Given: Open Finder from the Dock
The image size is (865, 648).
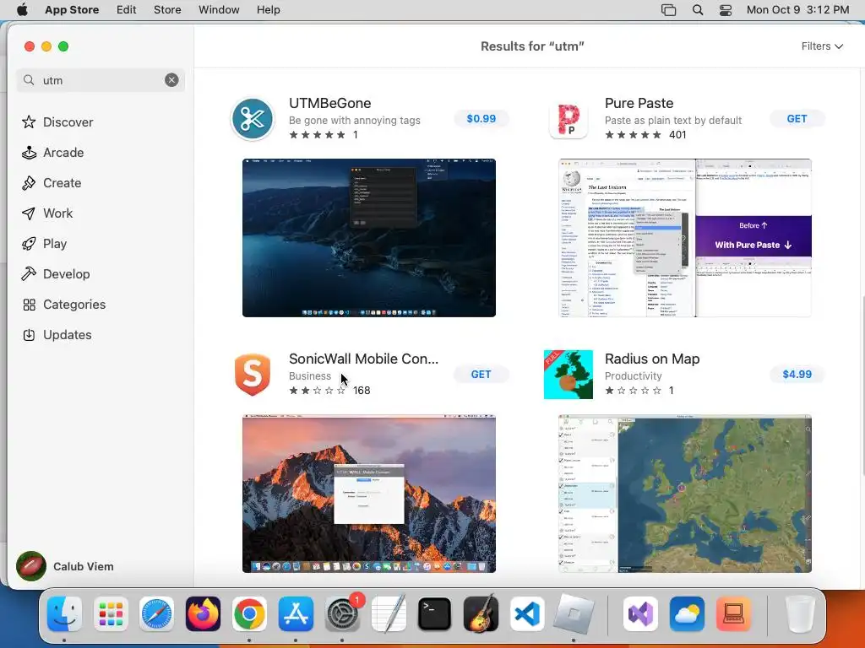Looking at the screenshot, I should 64,613.
